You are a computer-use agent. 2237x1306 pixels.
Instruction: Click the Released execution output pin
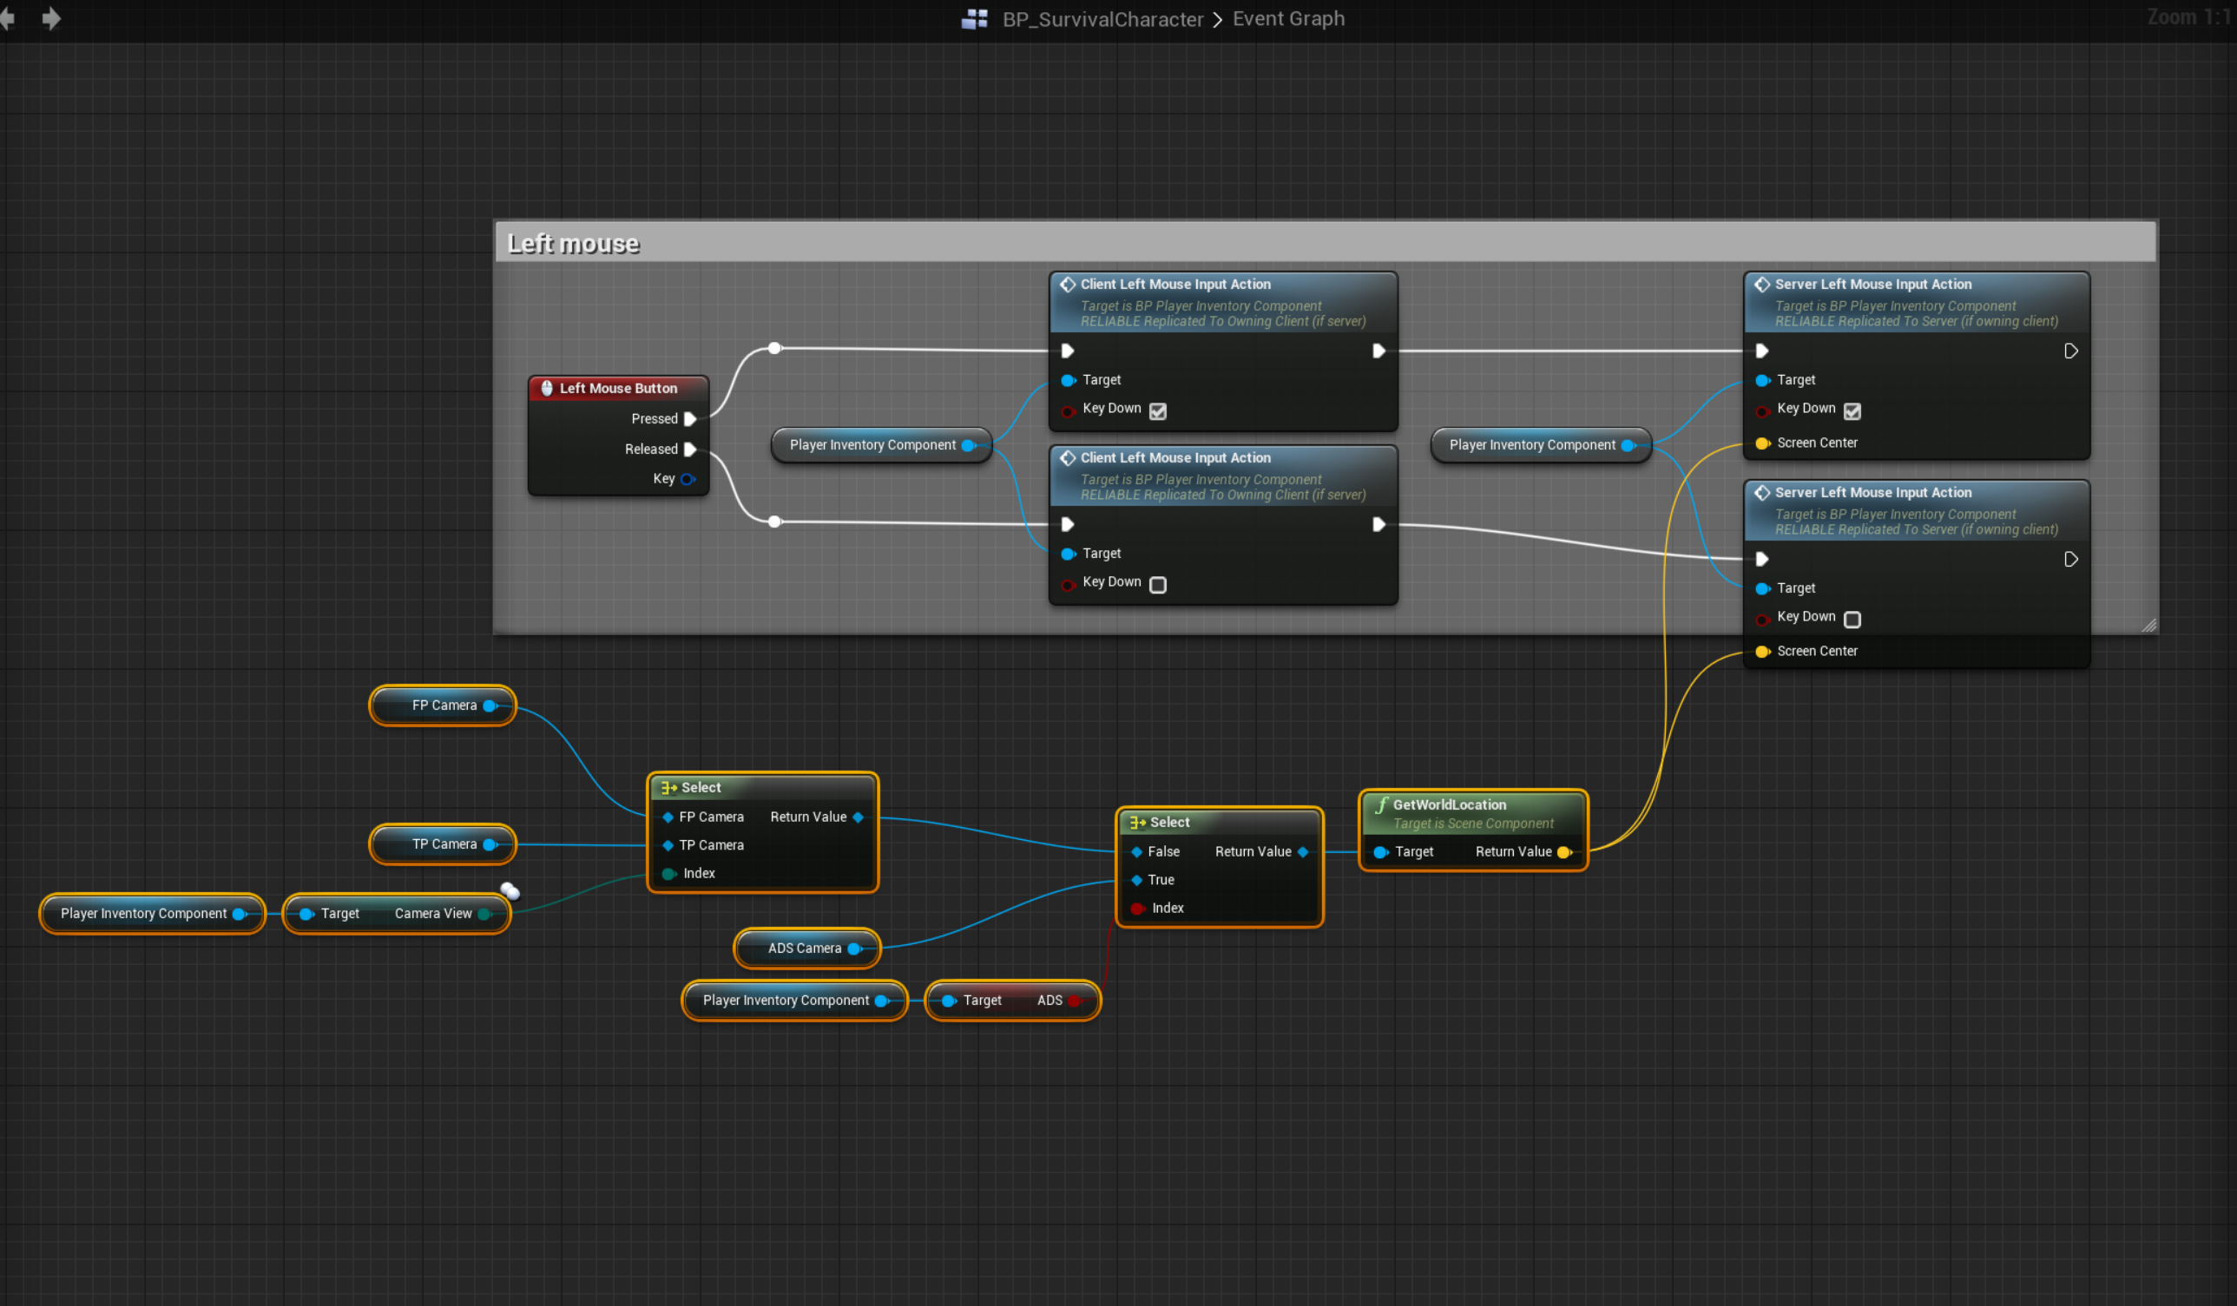coord(690,449)
